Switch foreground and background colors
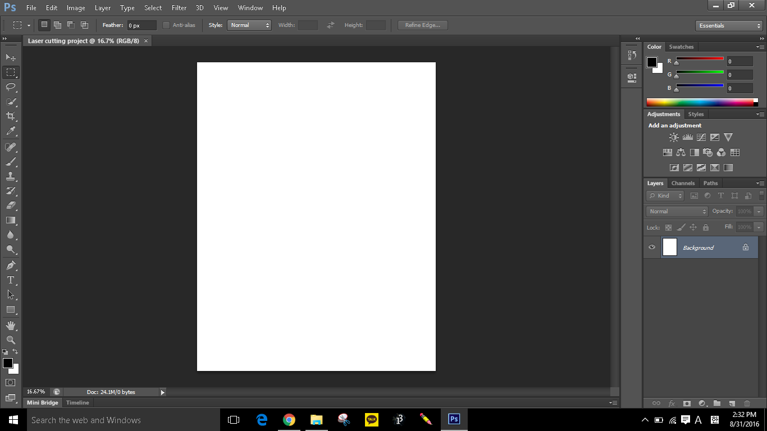The width and height of the screenshot is (767, 431). 15,351
